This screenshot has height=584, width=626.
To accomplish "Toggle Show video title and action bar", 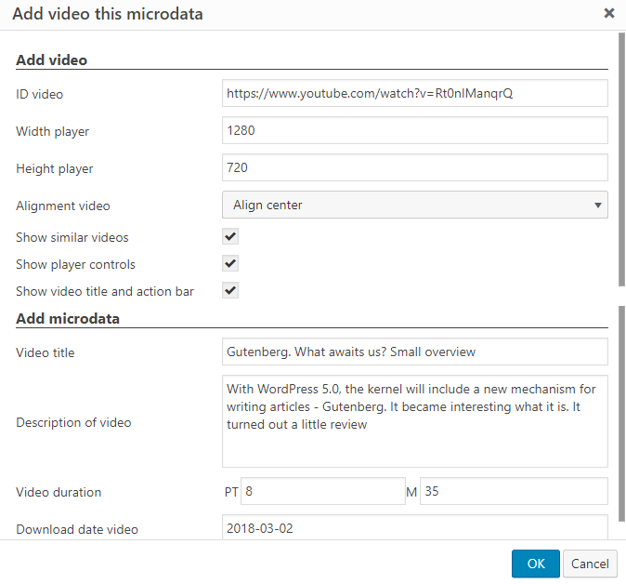I will [230, 290].
